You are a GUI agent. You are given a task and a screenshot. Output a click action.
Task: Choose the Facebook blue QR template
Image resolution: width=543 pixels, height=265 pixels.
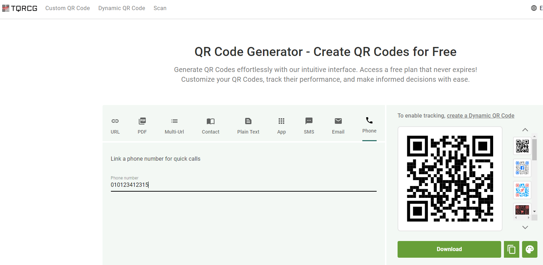(x=522, y=168)
